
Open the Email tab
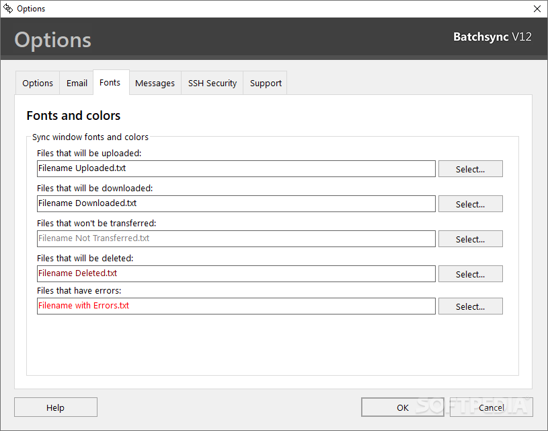coord(77,83)
